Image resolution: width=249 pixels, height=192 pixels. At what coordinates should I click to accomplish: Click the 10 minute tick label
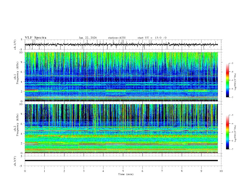(221, 171)
